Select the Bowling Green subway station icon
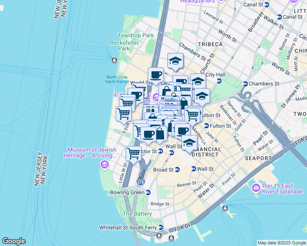The image size is (307, 246). coord(148,192)
